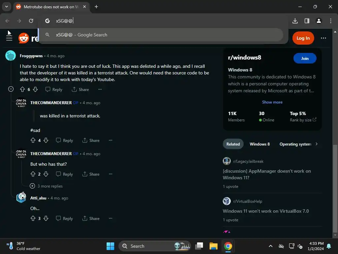
Task: Share Froggypwns' comment
Action: coord(81,89)
